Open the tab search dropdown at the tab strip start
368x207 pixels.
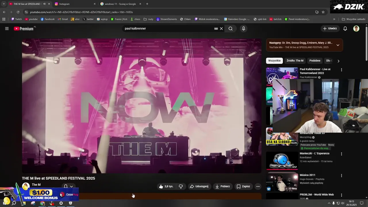4,4
